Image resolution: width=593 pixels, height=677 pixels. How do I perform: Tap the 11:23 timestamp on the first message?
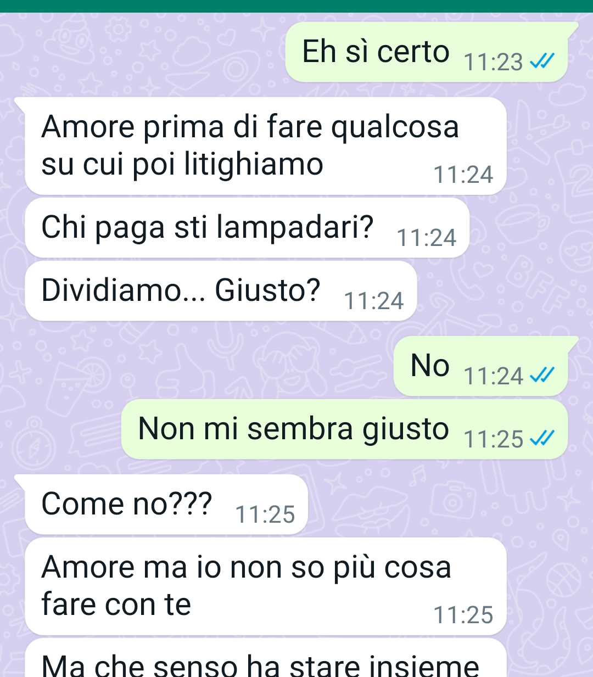(493, 62)
